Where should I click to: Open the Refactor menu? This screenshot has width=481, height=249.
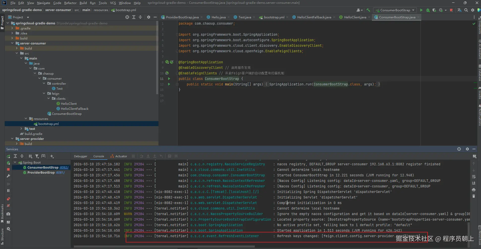tap(70, 3)
